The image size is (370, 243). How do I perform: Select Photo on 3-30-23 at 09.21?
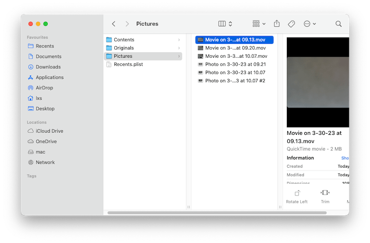tap(235, 64)
